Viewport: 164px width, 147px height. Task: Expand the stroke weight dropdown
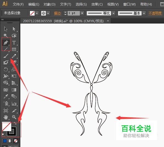[x=82, y=13]
